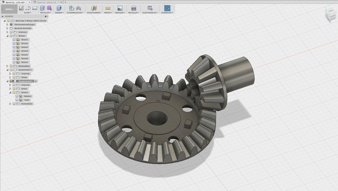Select the Measure icon under Prüfen
338x191 pixels.
tap(108, 8)
